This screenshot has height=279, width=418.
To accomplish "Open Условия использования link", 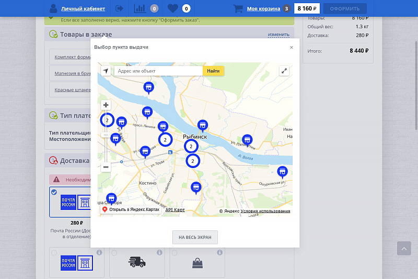I will click(x=265, y=211).
